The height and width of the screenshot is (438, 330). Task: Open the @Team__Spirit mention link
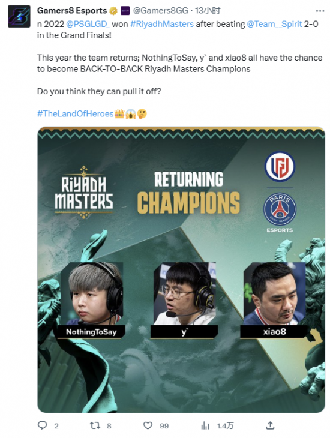(x=274, y=24)
